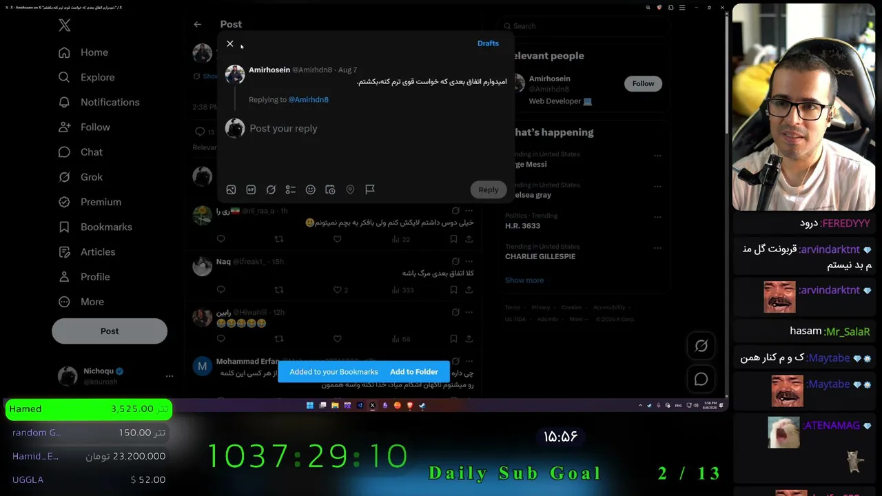
Task: Follow Amirhosein in Relevant people
Action: click(643, 83)
